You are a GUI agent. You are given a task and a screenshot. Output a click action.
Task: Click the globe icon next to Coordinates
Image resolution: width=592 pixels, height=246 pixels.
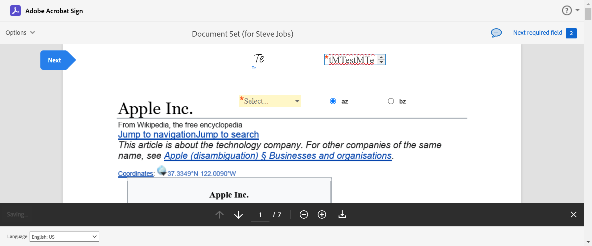coord(162,170)
